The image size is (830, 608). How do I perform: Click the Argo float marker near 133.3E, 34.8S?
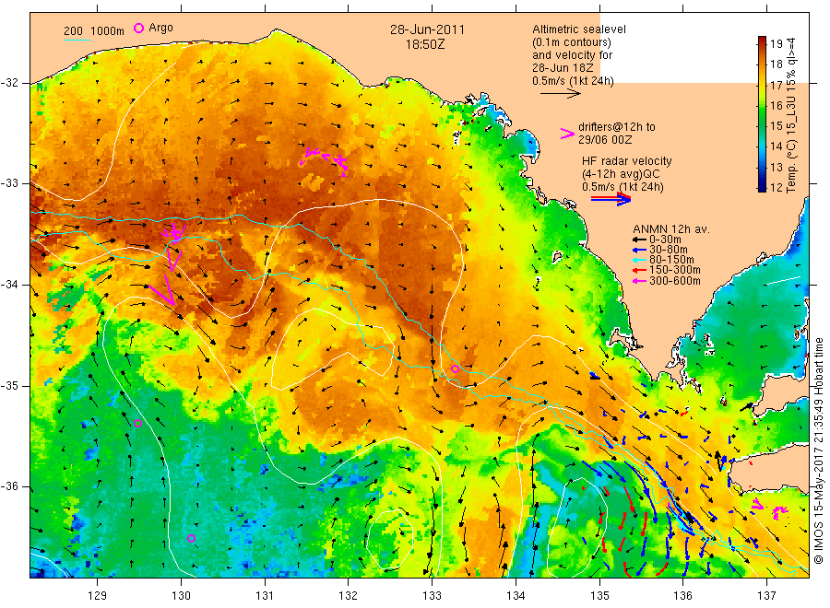point(455,369)
